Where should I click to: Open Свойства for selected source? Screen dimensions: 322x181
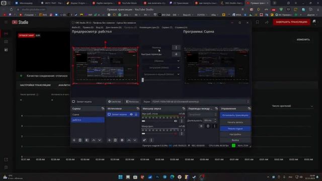(115, 102)
